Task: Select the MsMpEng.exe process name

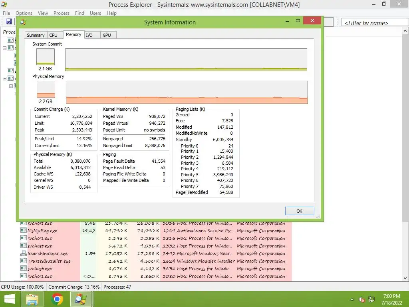Action: point(42,231)
